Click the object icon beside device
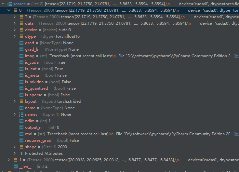 21,30
